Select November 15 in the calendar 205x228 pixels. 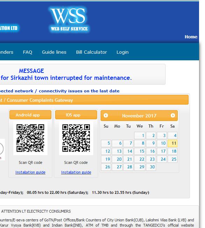(x=140, y=151)
